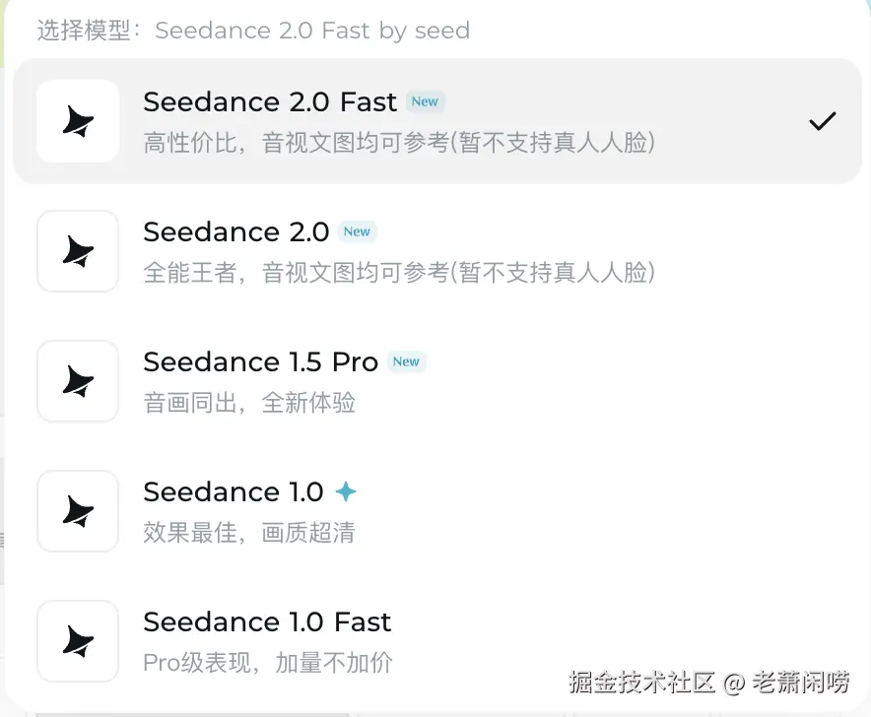Click the Seedance 2.0 description text
The height and width of the screenshot is (717, 871).
399,272
